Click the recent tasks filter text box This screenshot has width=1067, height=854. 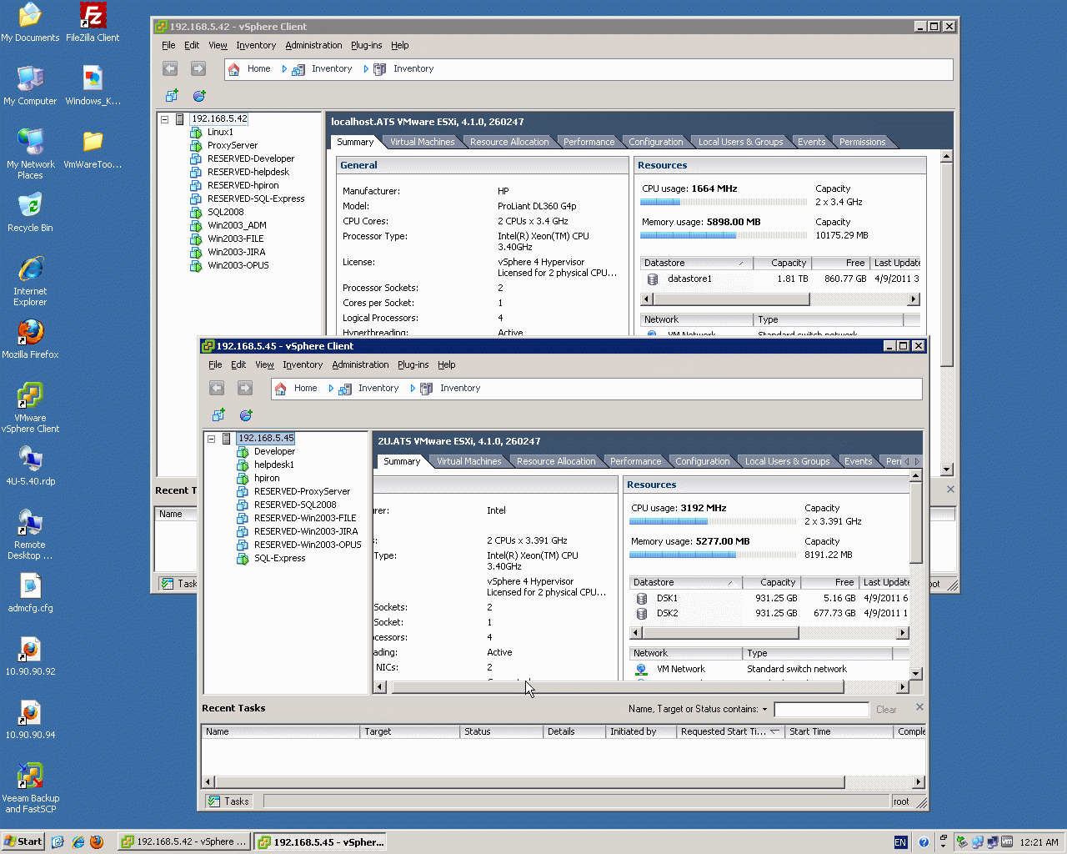click(821, 710)
